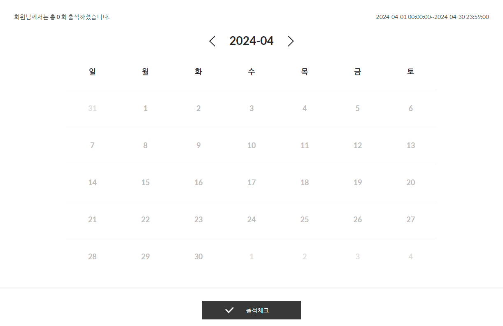Click calendar date 25

click(x=305, y=220)
